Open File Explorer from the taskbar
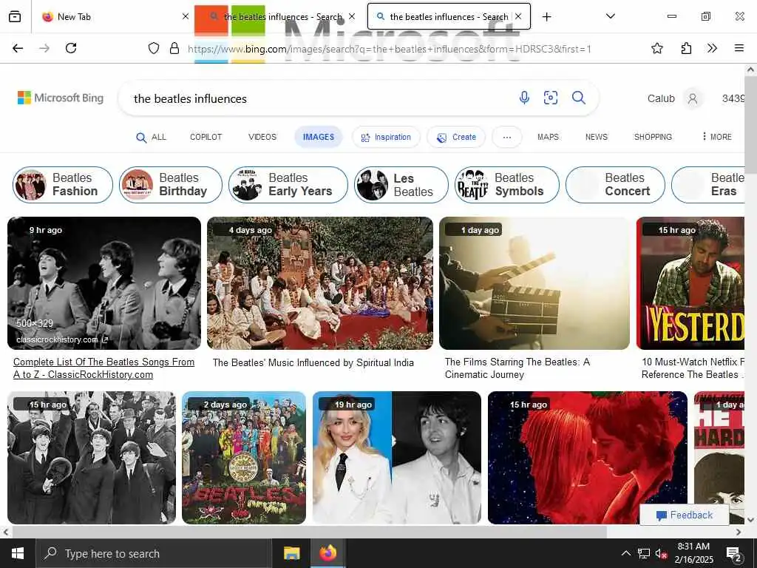This screenshot has width=757, height=568. click(291, 553)
